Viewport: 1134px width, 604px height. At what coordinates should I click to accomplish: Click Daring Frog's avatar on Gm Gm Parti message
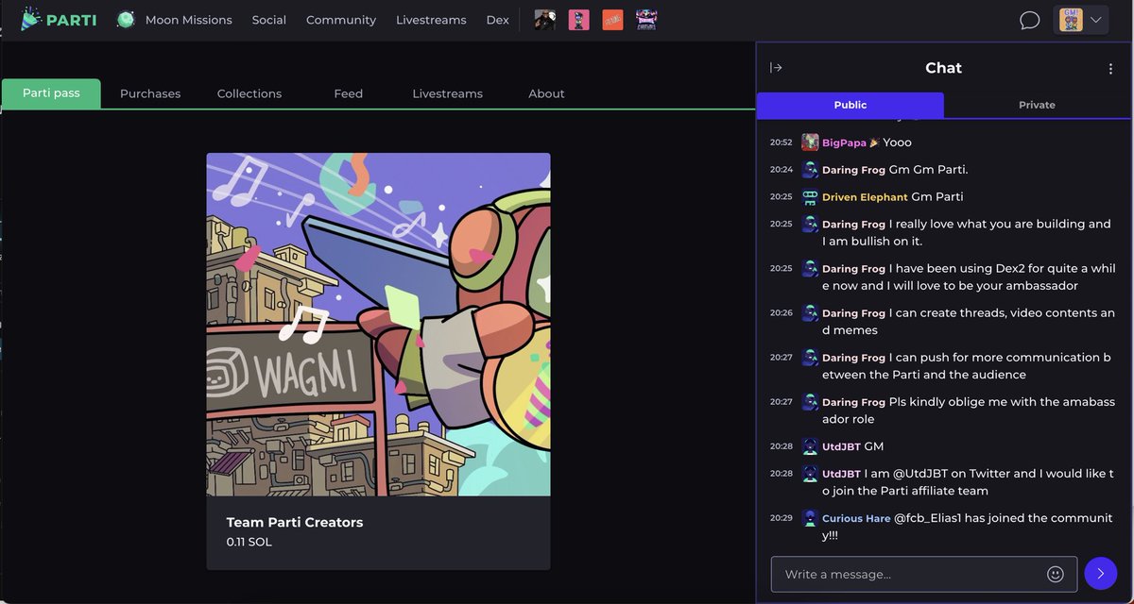tap(810, 170)
